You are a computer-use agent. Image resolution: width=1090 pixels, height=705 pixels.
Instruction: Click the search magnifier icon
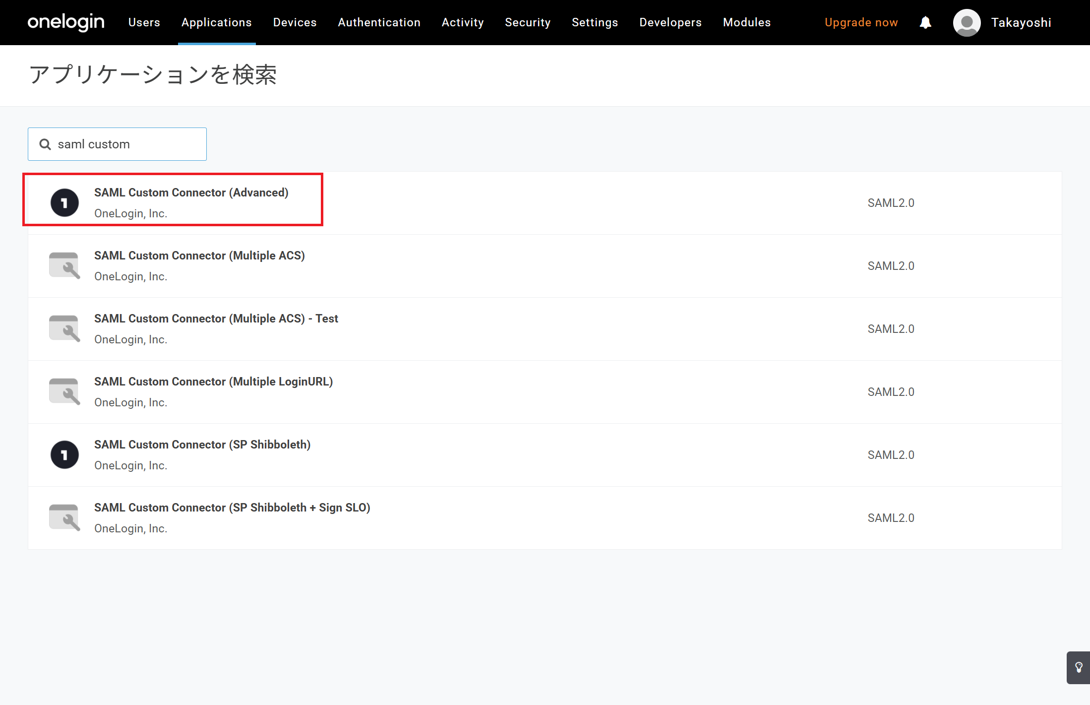point(45,144)
